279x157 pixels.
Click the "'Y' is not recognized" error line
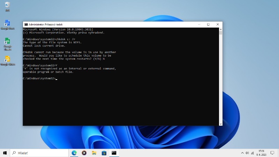[x=69, y=68]
